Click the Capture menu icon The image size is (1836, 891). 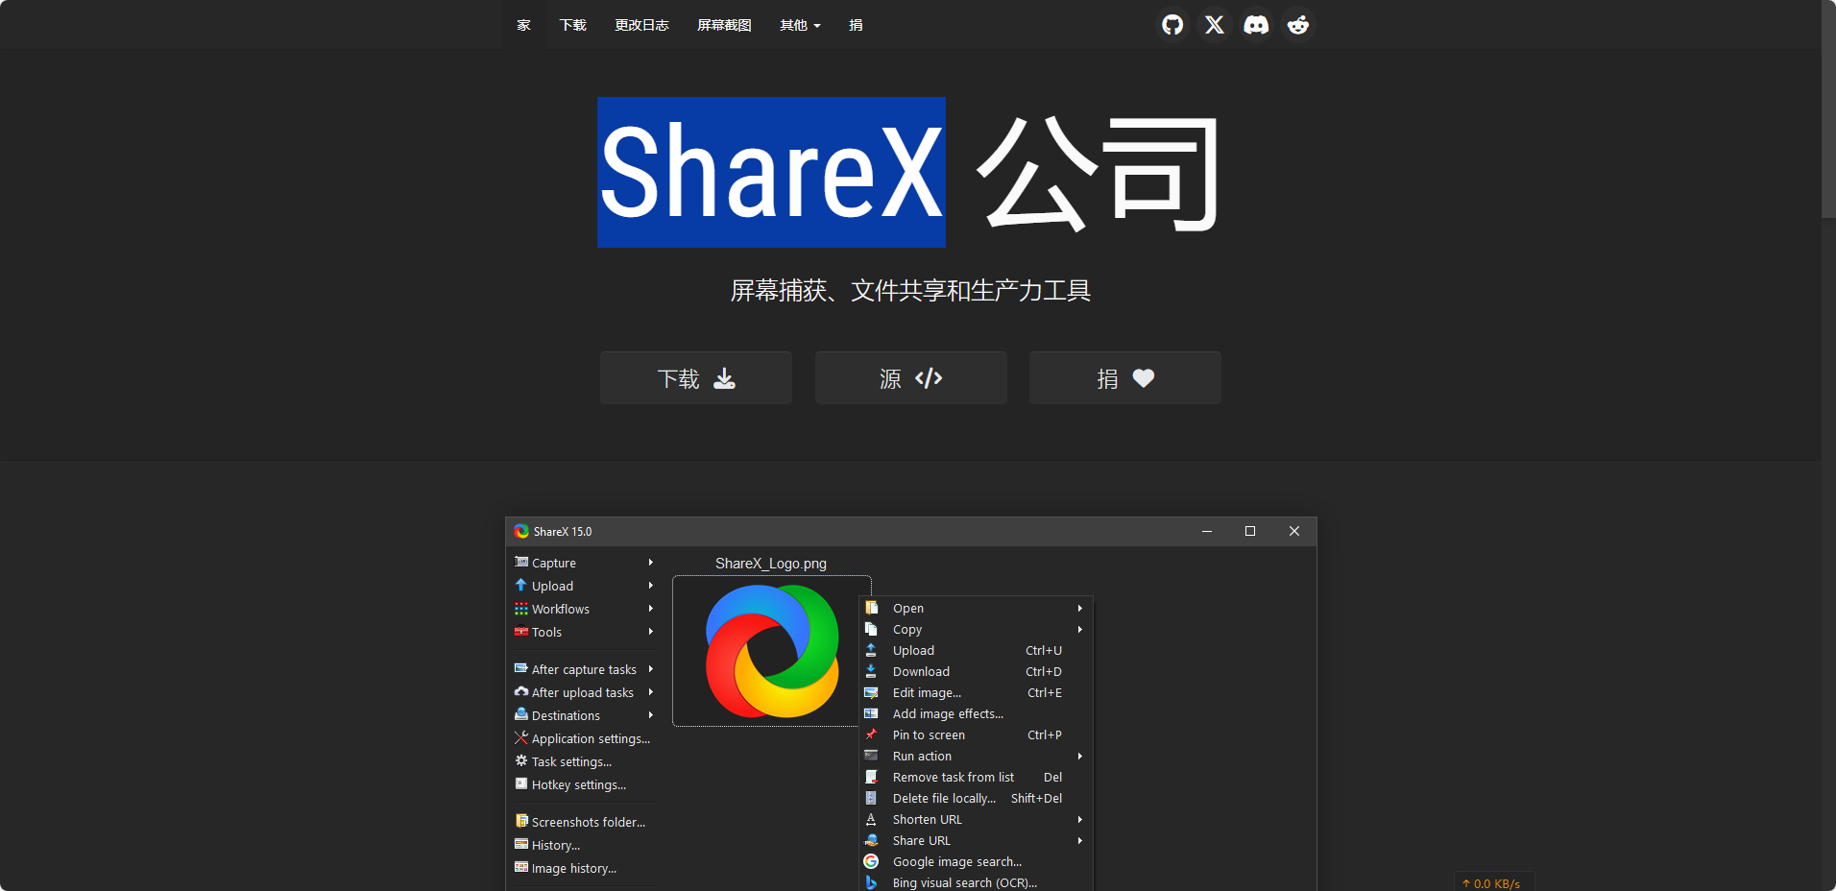(x=521, y=563)
